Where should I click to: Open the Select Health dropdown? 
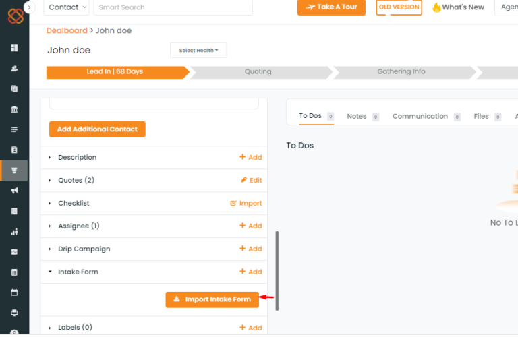click(198, 50)
